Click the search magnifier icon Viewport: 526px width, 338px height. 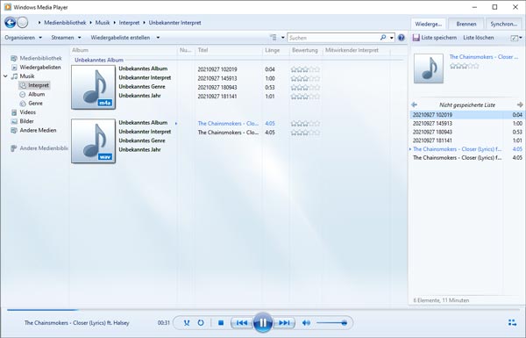tap(383, 38)
